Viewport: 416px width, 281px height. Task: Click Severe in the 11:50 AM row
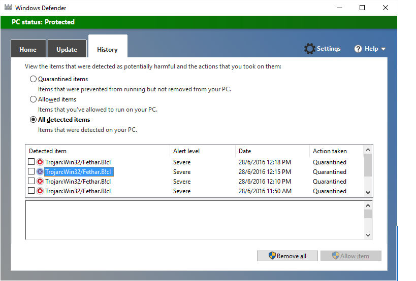[x=182, y=191]
